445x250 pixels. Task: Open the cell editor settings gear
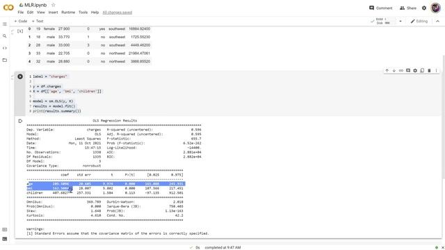(415, 71)
